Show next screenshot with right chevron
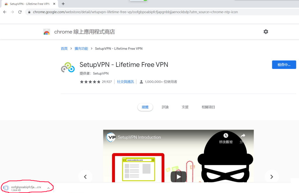Viewport: 299px width, 193px height. tap(272, 177)
